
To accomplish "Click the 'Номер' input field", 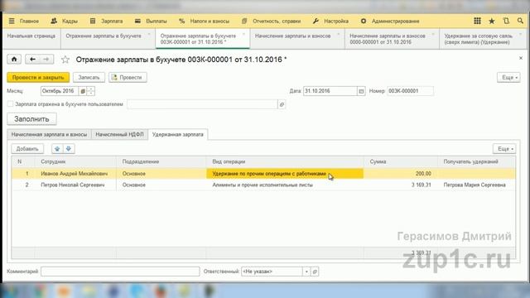I will click(410, 91).
